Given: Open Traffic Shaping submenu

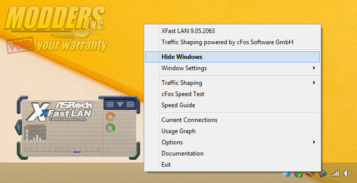Looking at the screenshot, I should point(232,83).
